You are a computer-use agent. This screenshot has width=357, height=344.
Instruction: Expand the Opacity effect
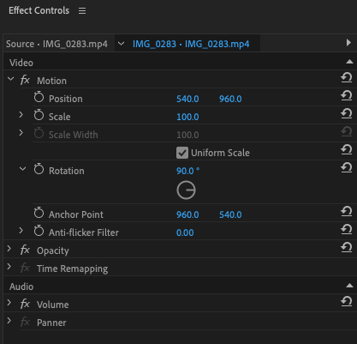9,249
